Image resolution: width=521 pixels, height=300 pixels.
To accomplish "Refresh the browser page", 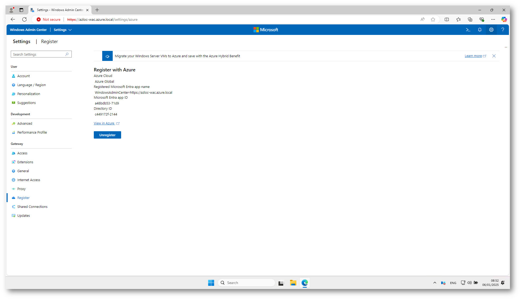I will [24, 19].
